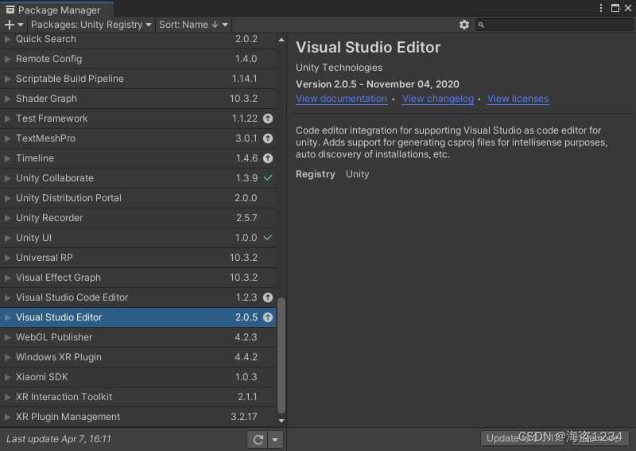Image resolution: width=636 pixels, height=451 pixels.
Task: Maximize the Package Manager window
Action: click(x=615, y=8)
